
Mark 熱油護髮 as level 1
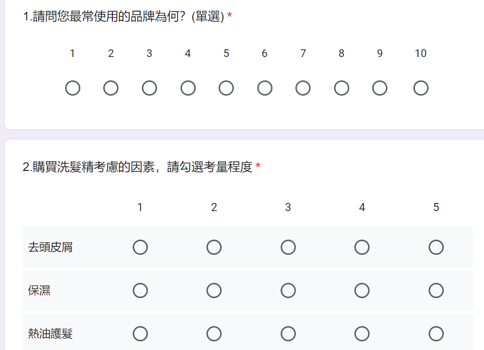(x=140, y=334)
